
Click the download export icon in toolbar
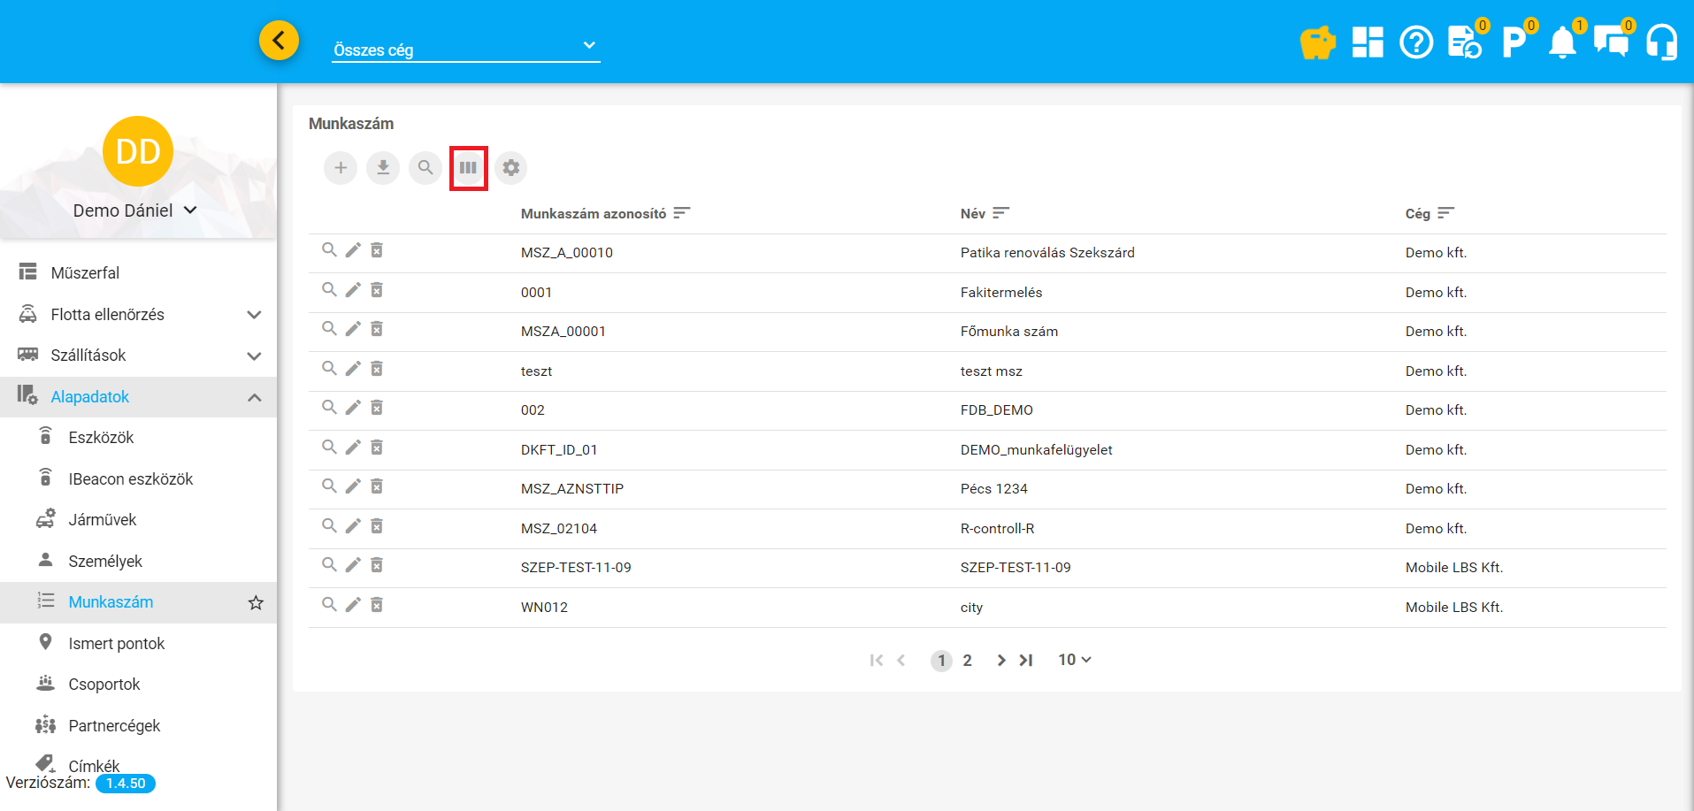[x=383, y=168]
